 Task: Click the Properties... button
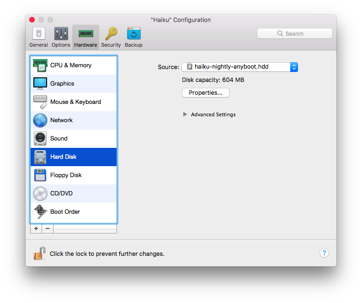(x=205, y=93)
